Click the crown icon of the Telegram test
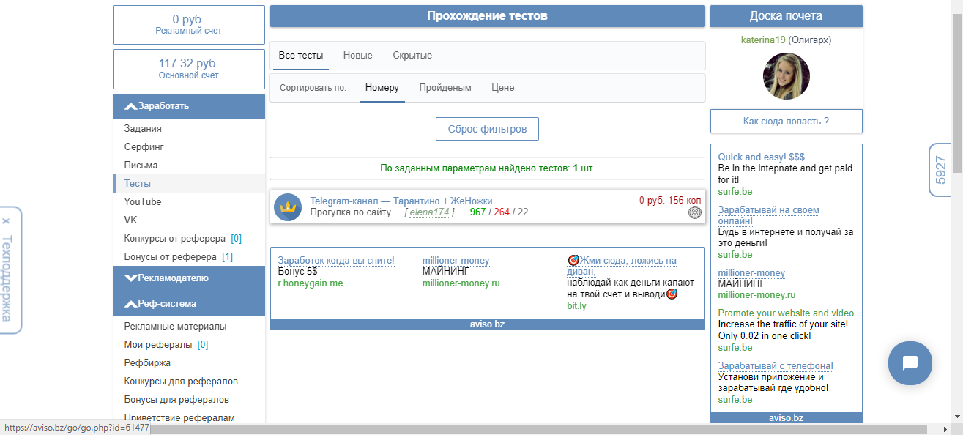Viewport: 963px width, 435px height. 288,207
